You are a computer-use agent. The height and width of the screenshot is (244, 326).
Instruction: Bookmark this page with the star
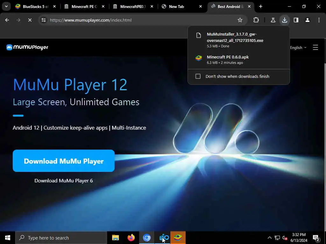click(240, 20)
